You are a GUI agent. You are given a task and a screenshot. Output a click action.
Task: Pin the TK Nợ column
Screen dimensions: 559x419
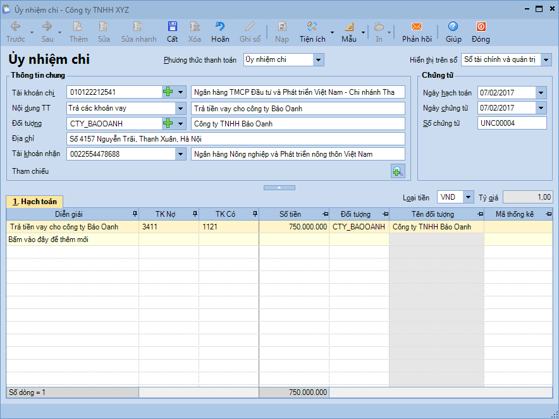pyautogui.click(x=195, y=214)
